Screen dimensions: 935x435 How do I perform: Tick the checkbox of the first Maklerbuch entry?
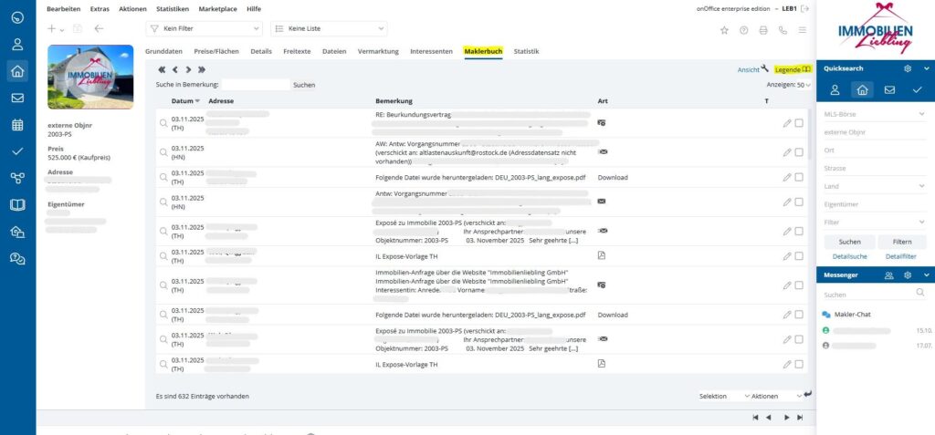click(799, 123)
